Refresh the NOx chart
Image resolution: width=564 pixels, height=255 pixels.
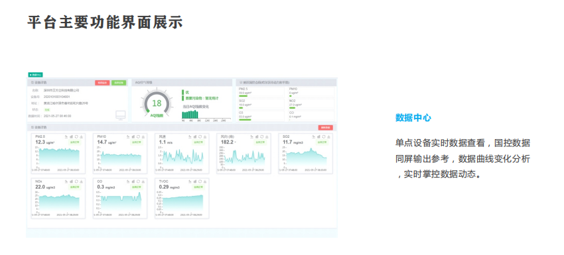(76, 181)
